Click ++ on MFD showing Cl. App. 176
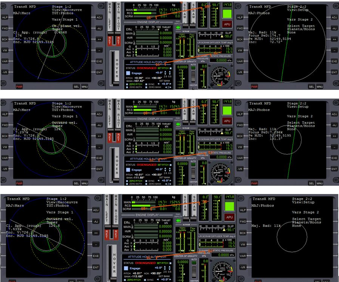Image resolution: width=339 pixels, height=282 pixels. [99, 39]
